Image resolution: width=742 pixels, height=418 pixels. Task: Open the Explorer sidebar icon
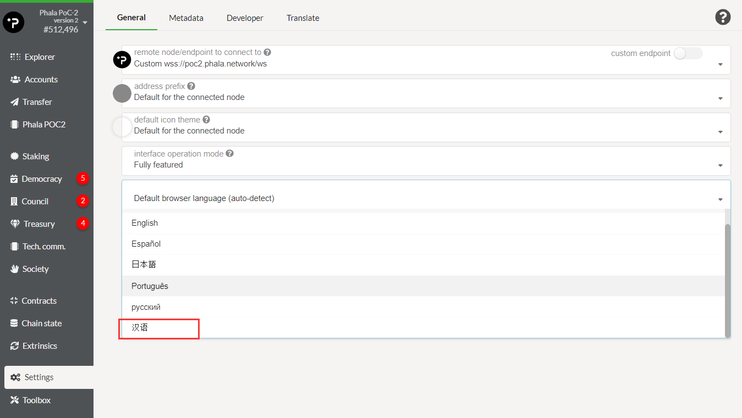coord(15,57)
